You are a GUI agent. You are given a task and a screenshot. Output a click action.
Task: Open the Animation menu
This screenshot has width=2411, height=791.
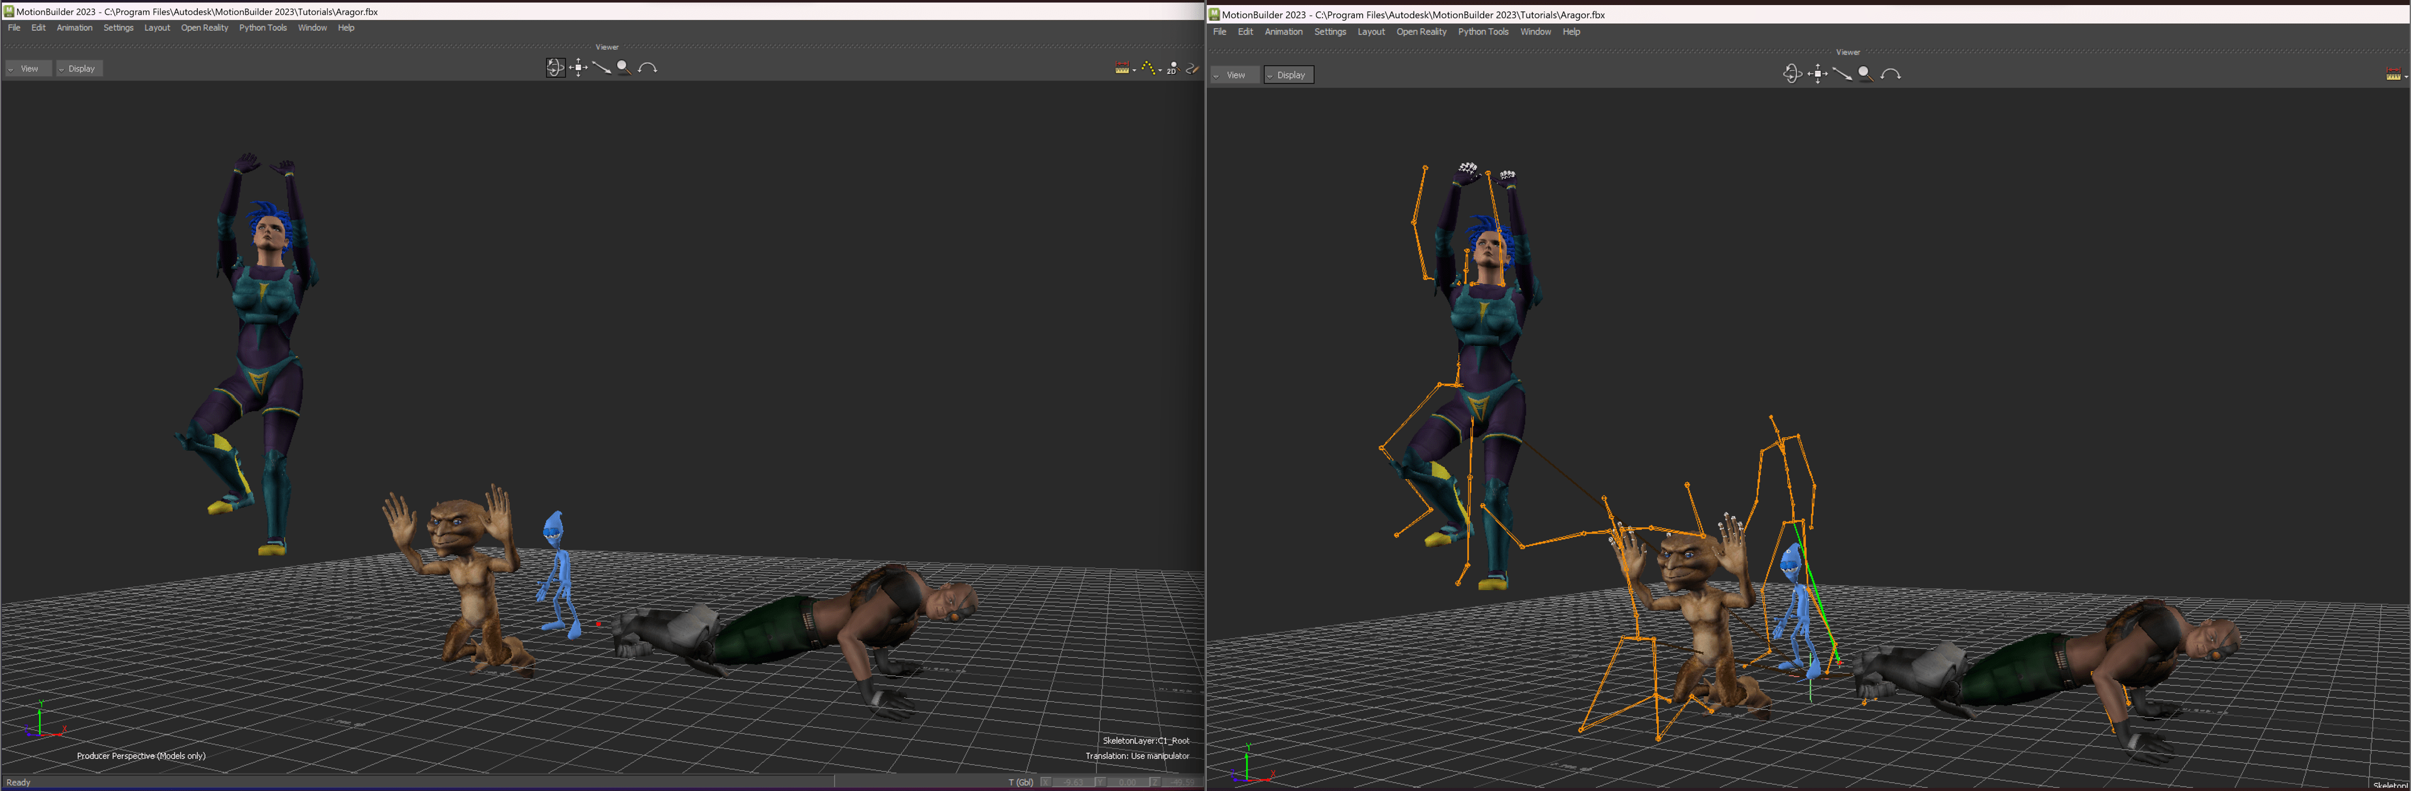click(74, 27)
